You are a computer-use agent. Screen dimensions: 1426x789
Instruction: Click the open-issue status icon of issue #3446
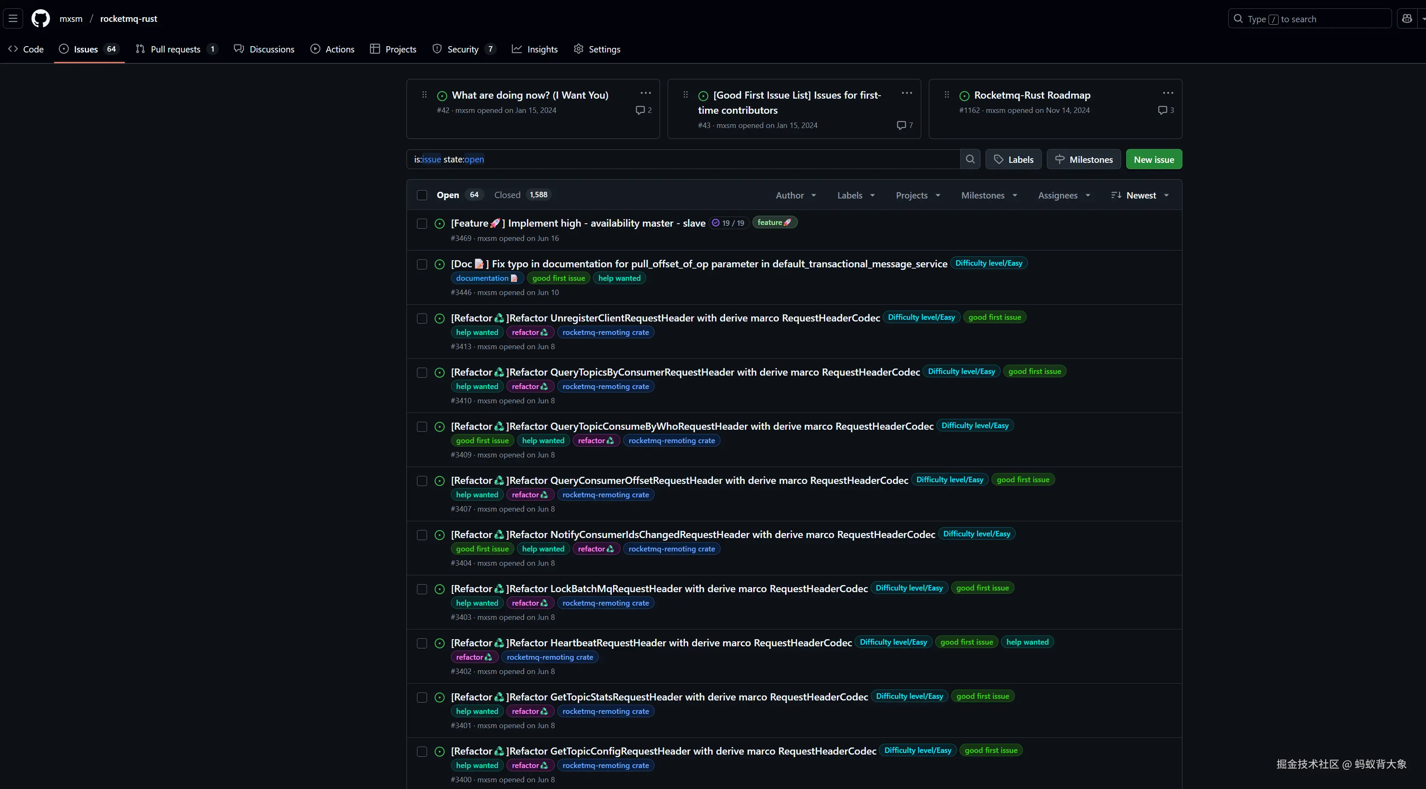pyautogui.click(x=440, y=264)
